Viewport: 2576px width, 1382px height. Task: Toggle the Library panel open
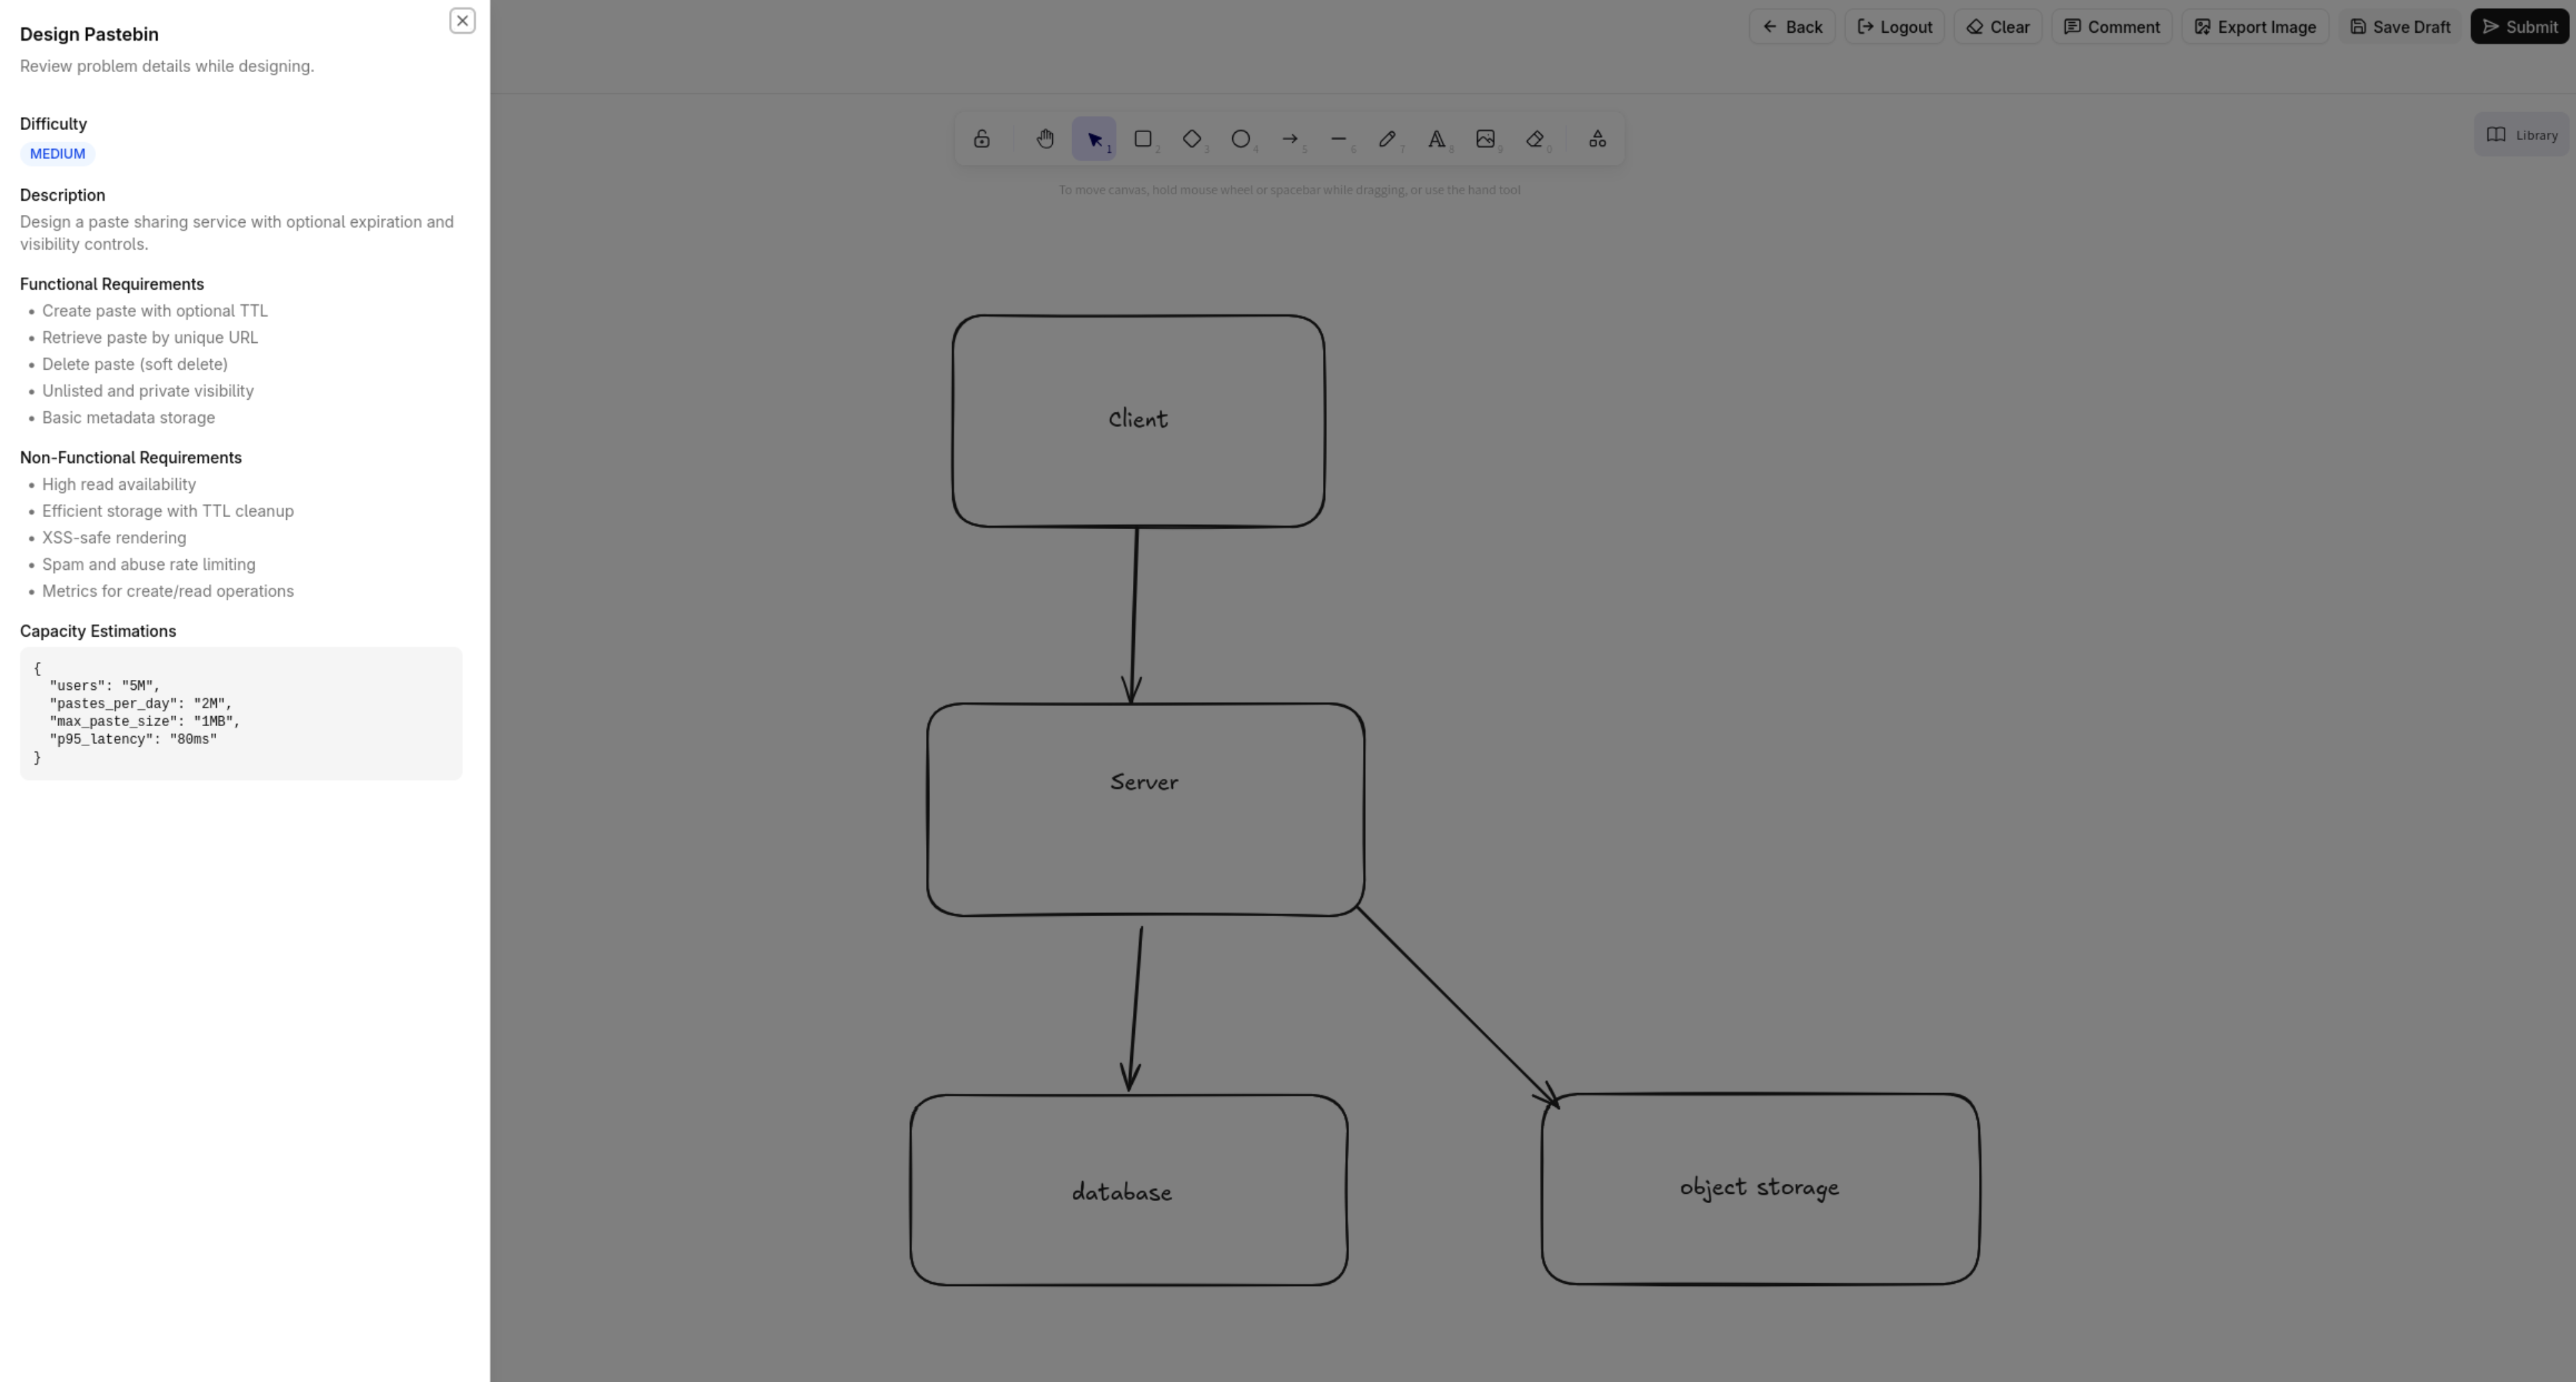point(2521,134)
